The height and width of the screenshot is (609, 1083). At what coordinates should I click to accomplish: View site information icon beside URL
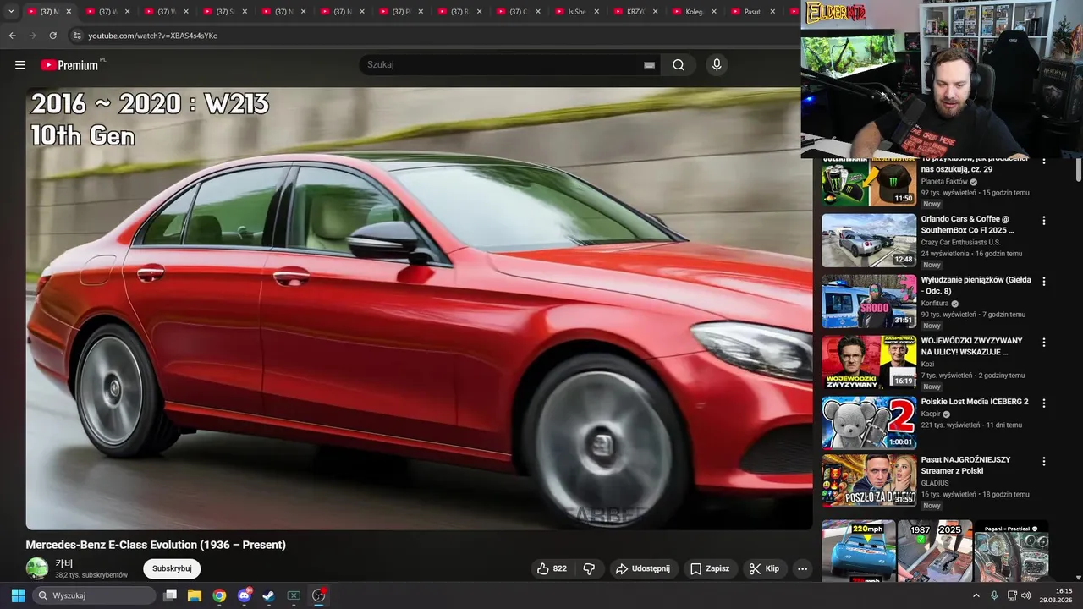tap(77, 36)
